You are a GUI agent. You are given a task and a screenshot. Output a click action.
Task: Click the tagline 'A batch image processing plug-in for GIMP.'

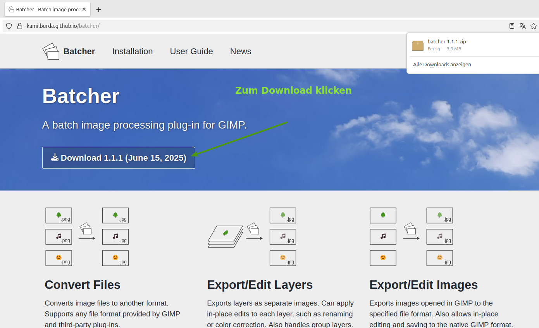tap(144, 125)
